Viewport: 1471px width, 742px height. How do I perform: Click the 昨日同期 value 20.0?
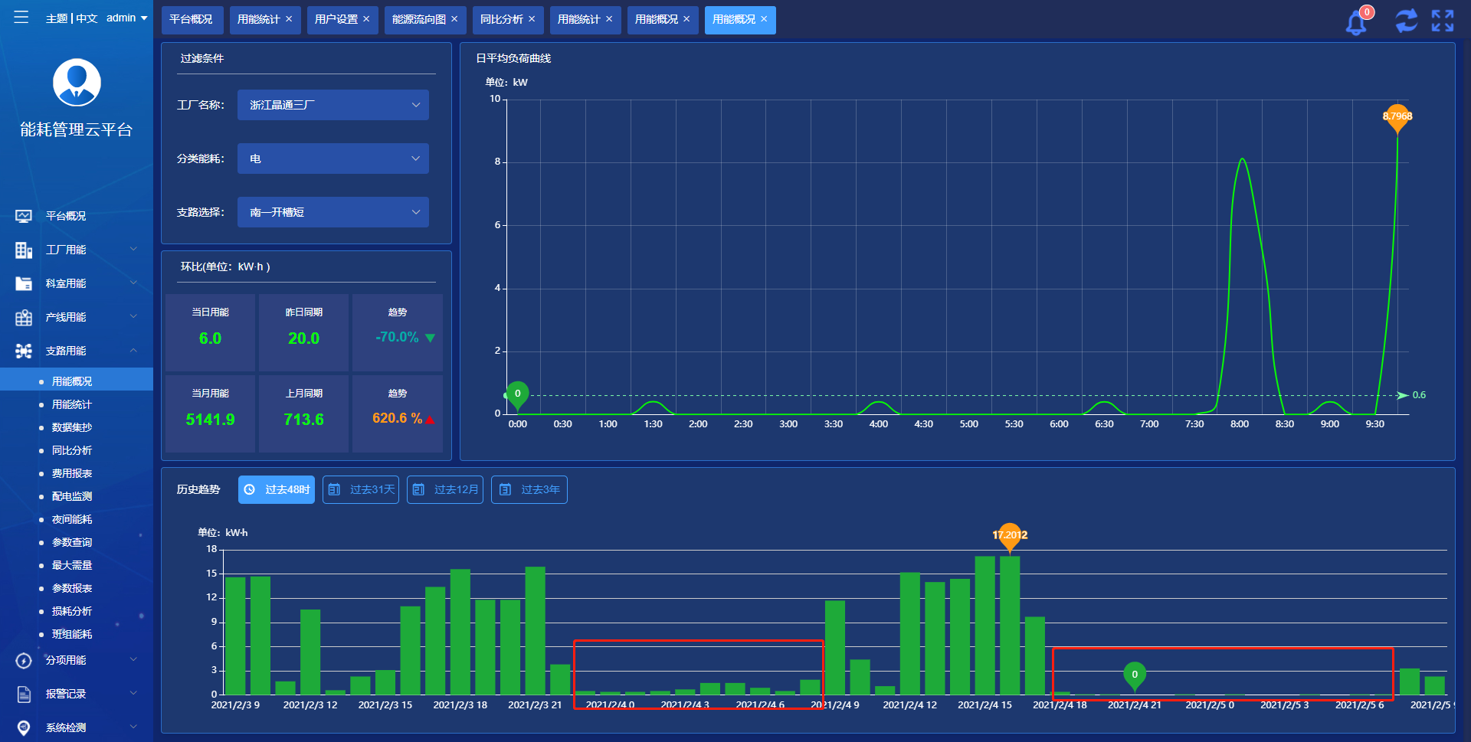[303, 338]
